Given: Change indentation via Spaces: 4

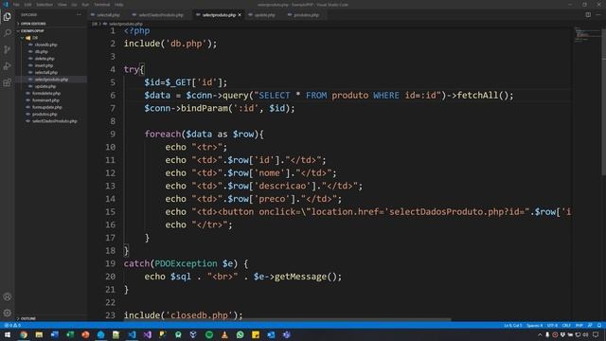Looking at the screenshot, I should click(x=534, y=326).
